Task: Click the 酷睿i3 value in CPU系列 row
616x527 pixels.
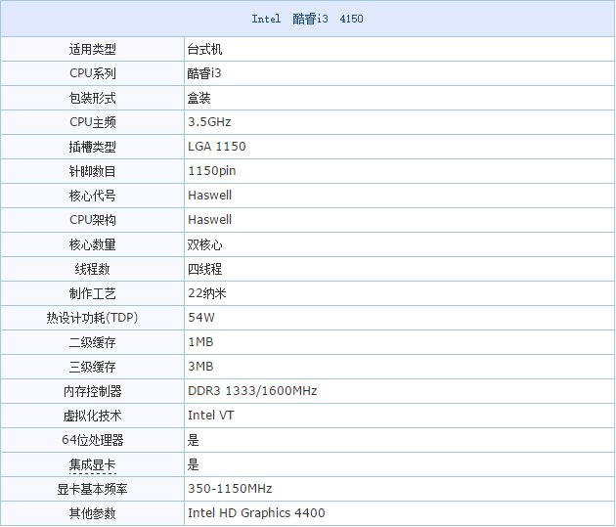Action: click(204, 73)
